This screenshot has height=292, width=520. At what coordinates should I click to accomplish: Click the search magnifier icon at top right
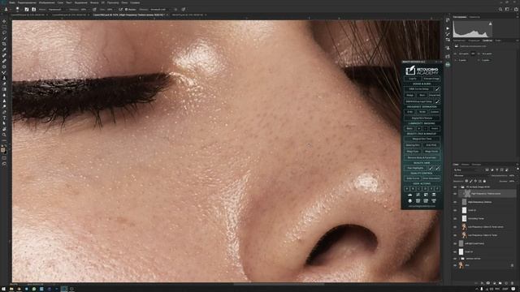tap(500, 9)
